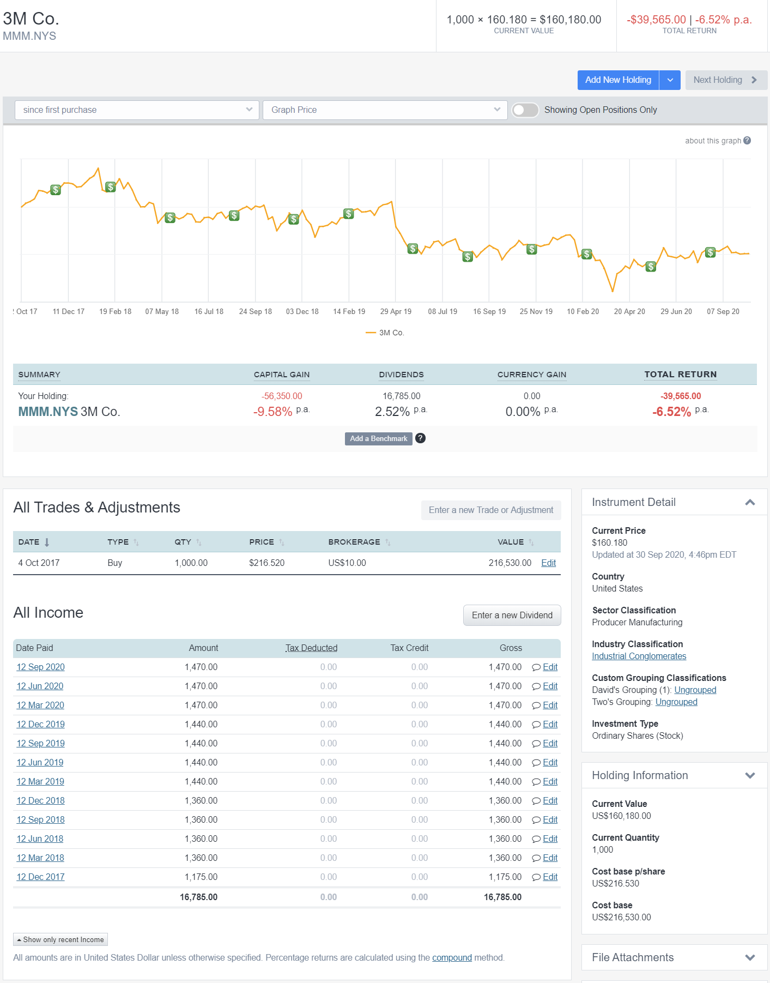Click the Add New Holding button
Image resolution: width=770 pixels, height=983 pixels.
(618, 80)
